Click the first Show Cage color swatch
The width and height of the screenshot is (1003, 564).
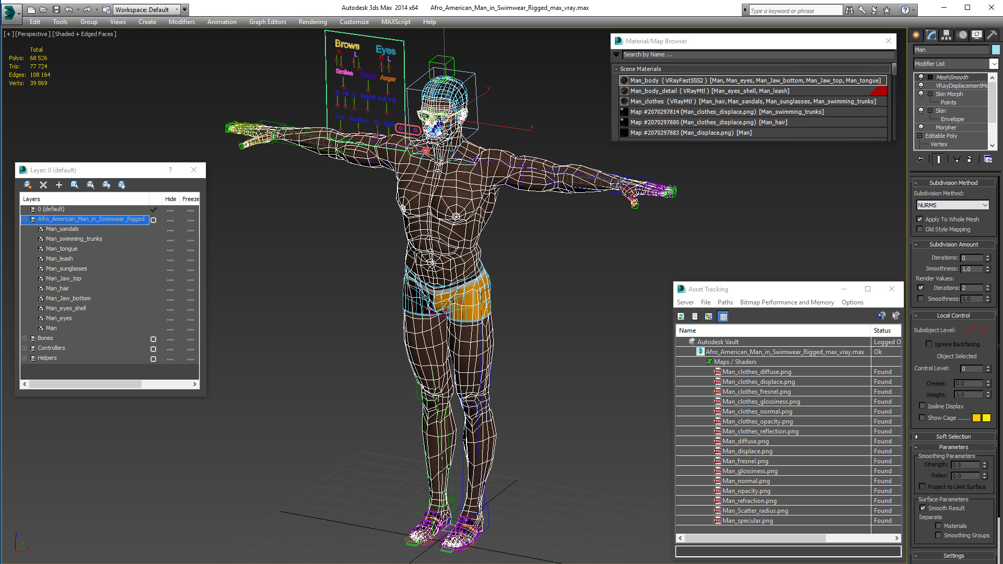coord(976,418)
